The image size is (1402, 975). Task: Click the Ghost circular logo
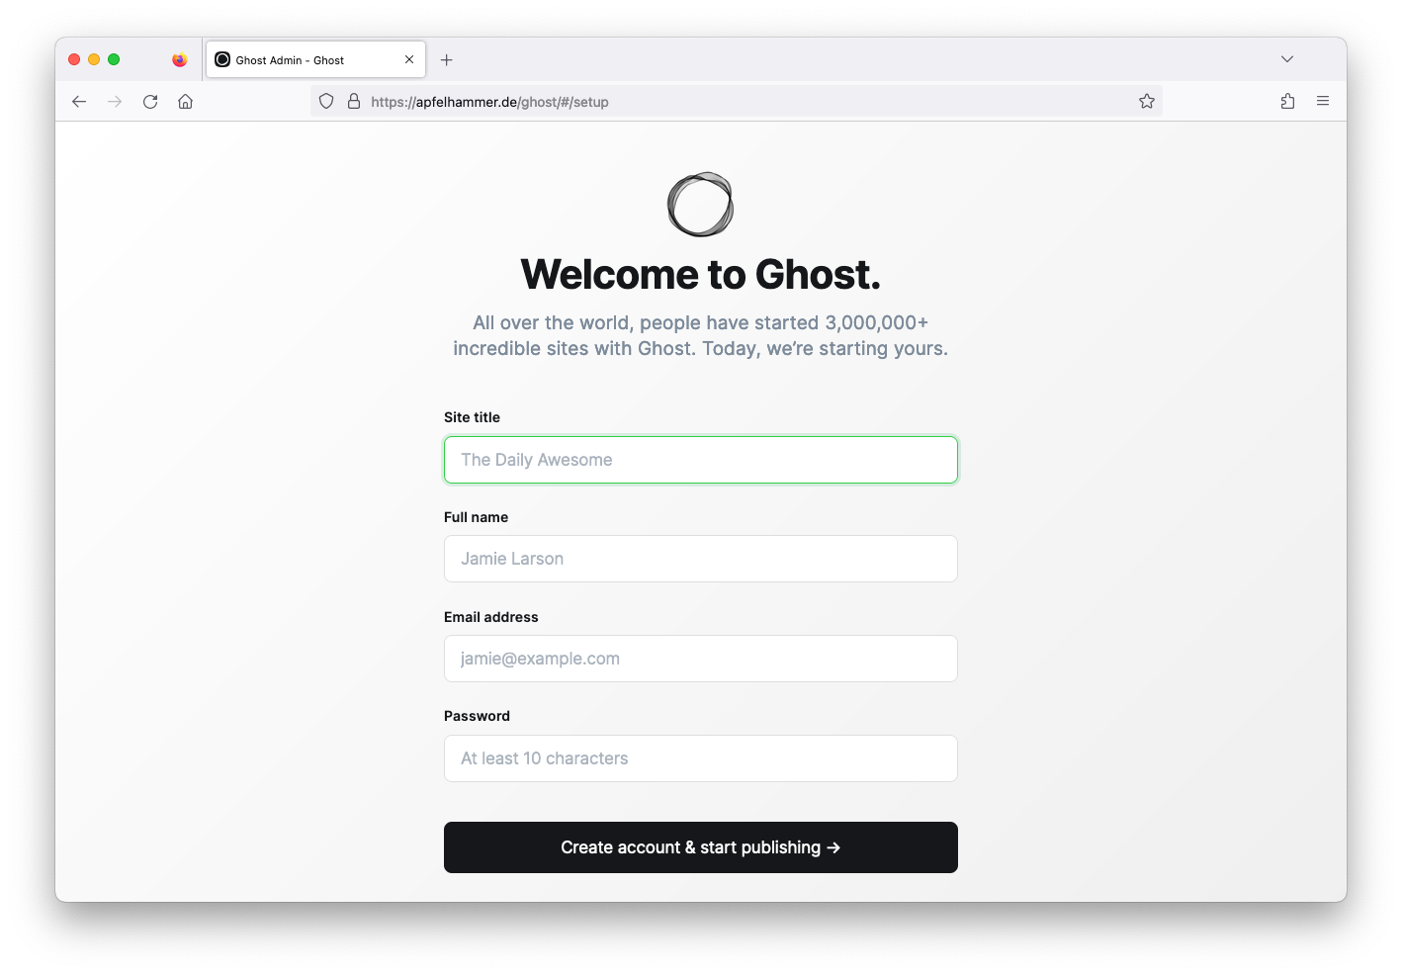coord(700,205)
